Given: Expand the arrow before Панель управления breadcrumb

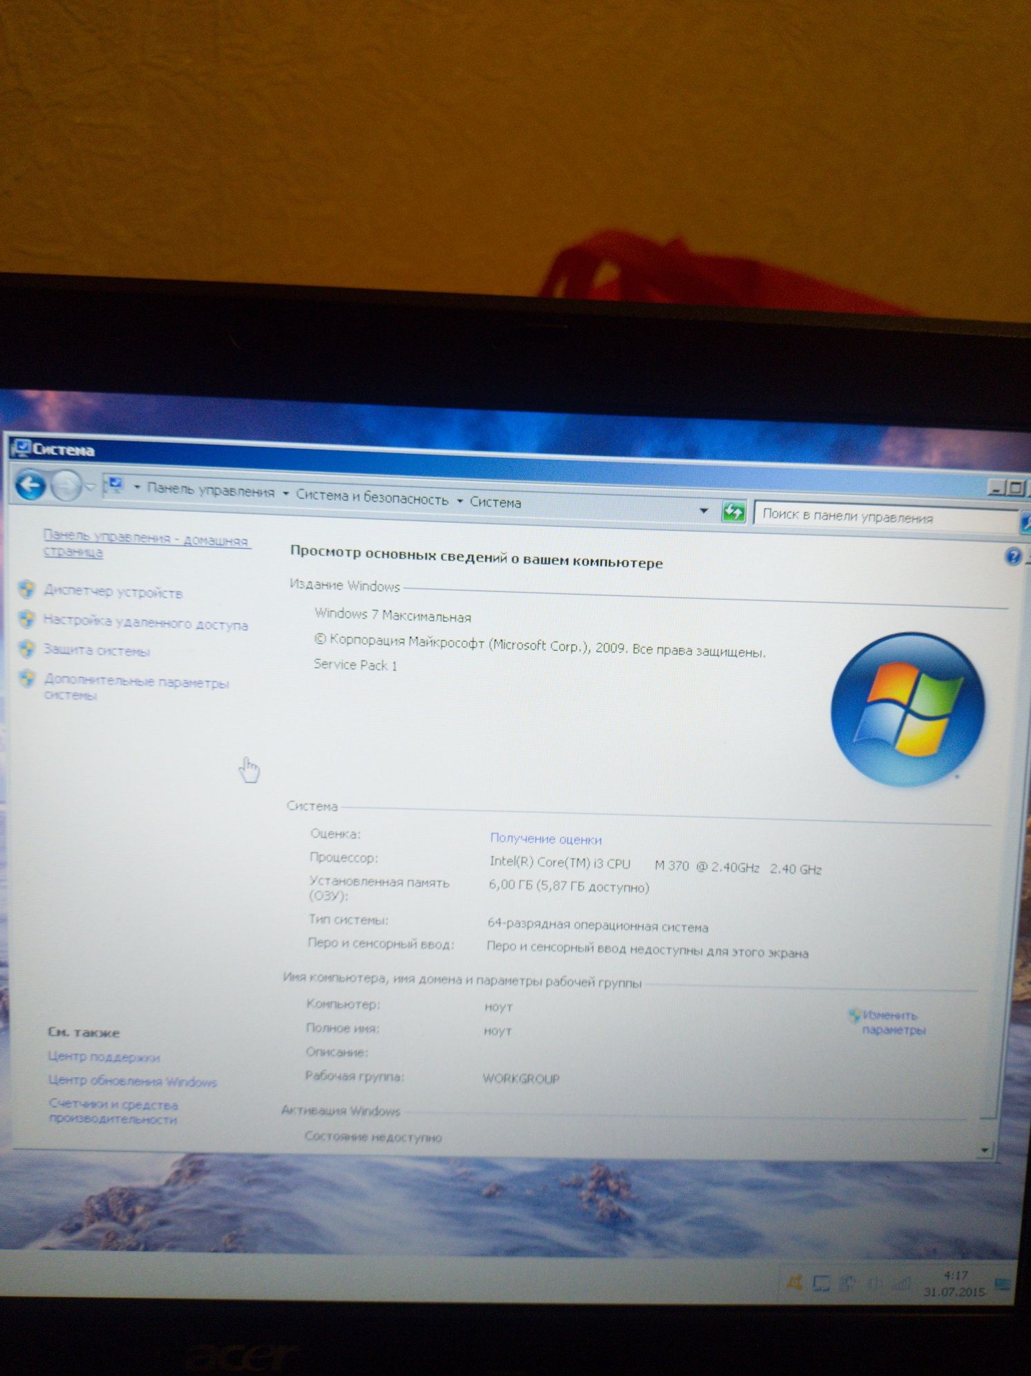Looking at the screenshot, I should click(x=137, y=488).
